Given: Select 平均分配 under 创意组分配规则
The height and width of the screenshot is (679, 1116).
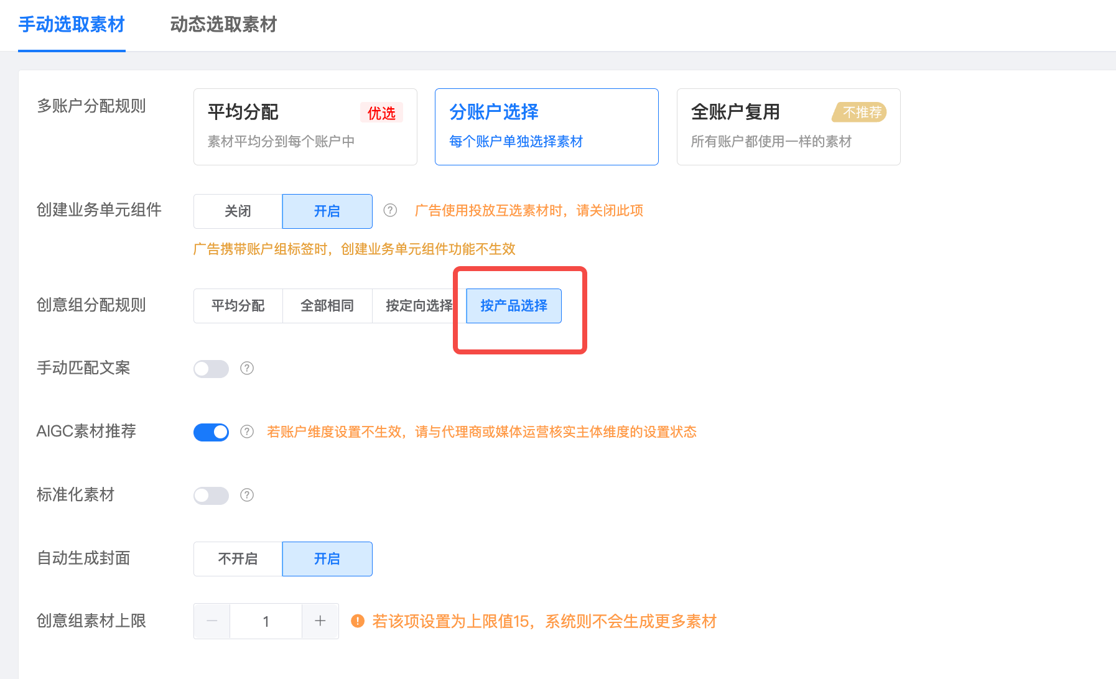Looking at the screenshot, I should (x=238, y=306).
